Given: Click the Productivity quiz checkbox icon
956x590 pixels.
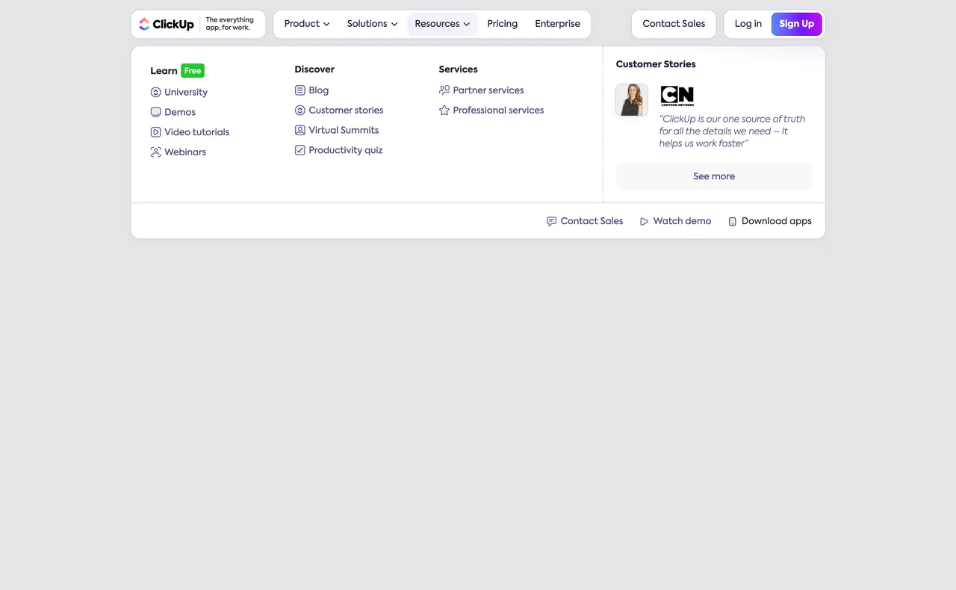Looking at the screenshot, I should coord(299,150).
